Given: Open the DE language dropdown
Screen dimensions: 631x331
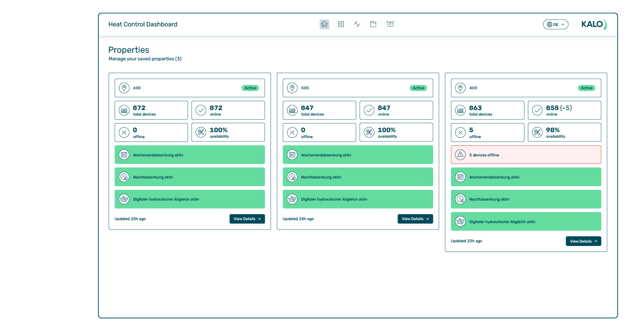Looking at the screenshot, I should (555, 25).
